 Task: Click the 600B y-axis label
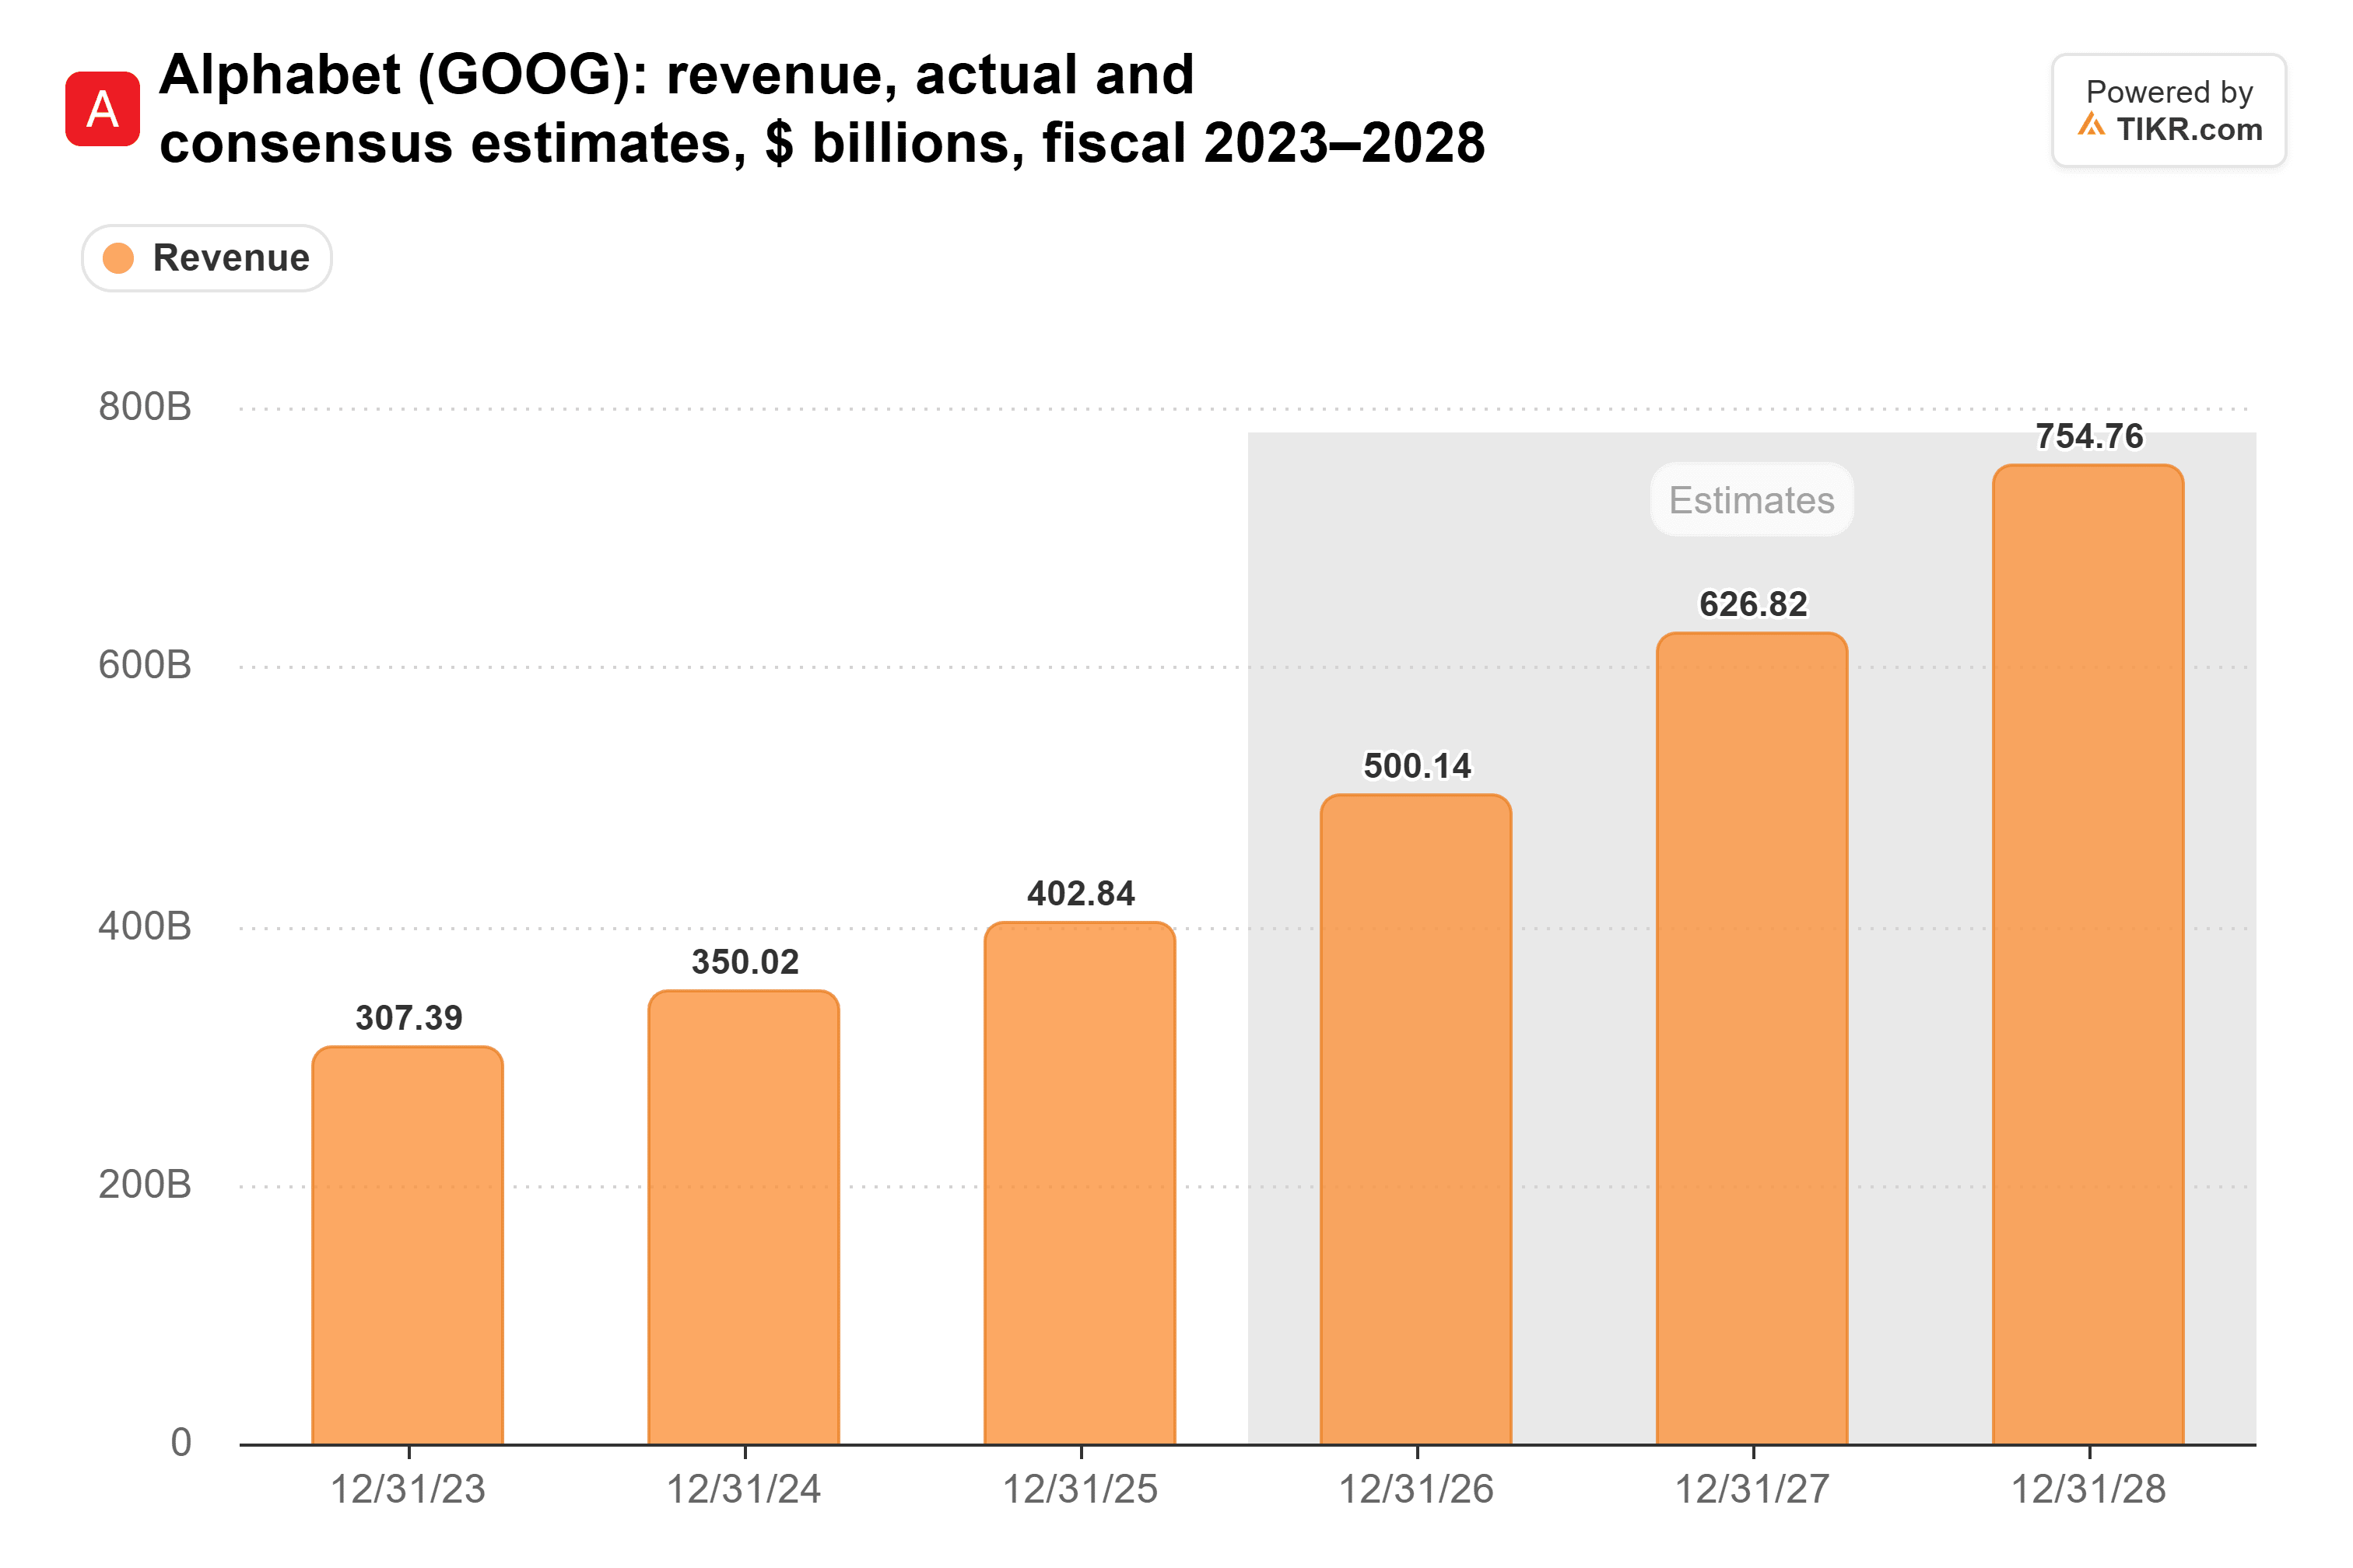pyautogui.click(x=145, y=665)
